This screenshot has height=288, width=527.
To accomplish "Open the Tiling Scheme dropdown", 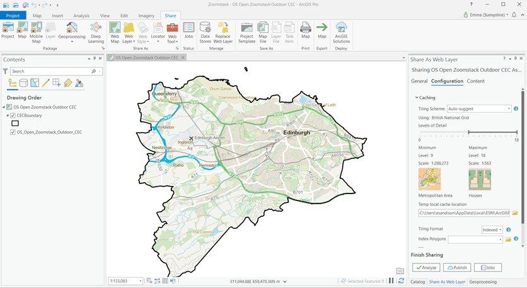I will [x=509, y=108].
